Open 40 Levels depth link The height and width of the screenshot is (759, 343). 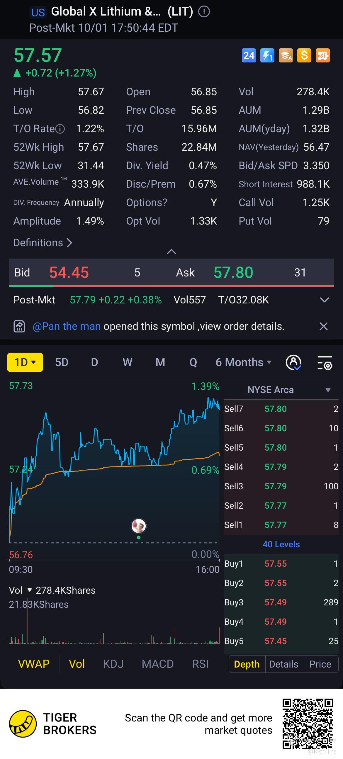click(281, 544)
